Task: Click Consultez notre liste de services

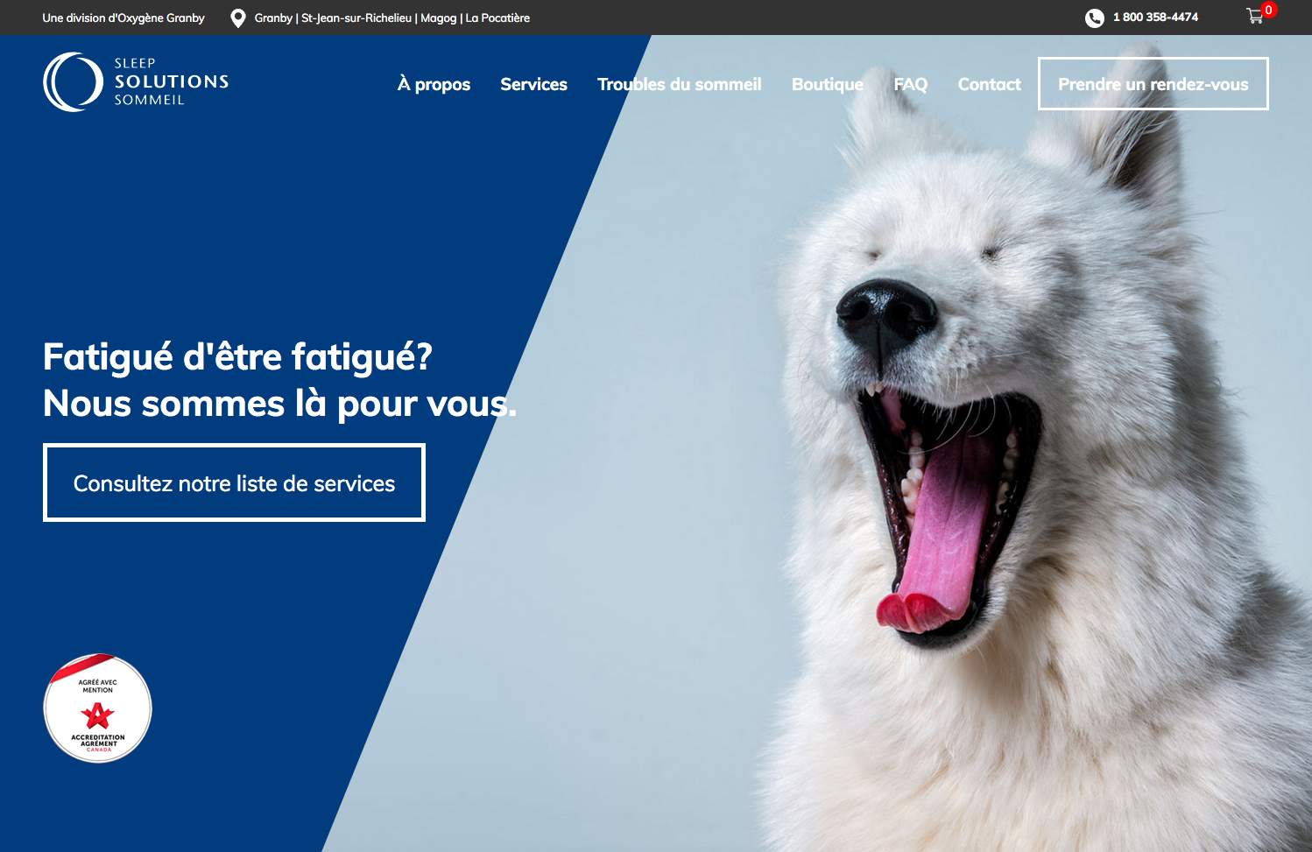Action: click(234, 482)
